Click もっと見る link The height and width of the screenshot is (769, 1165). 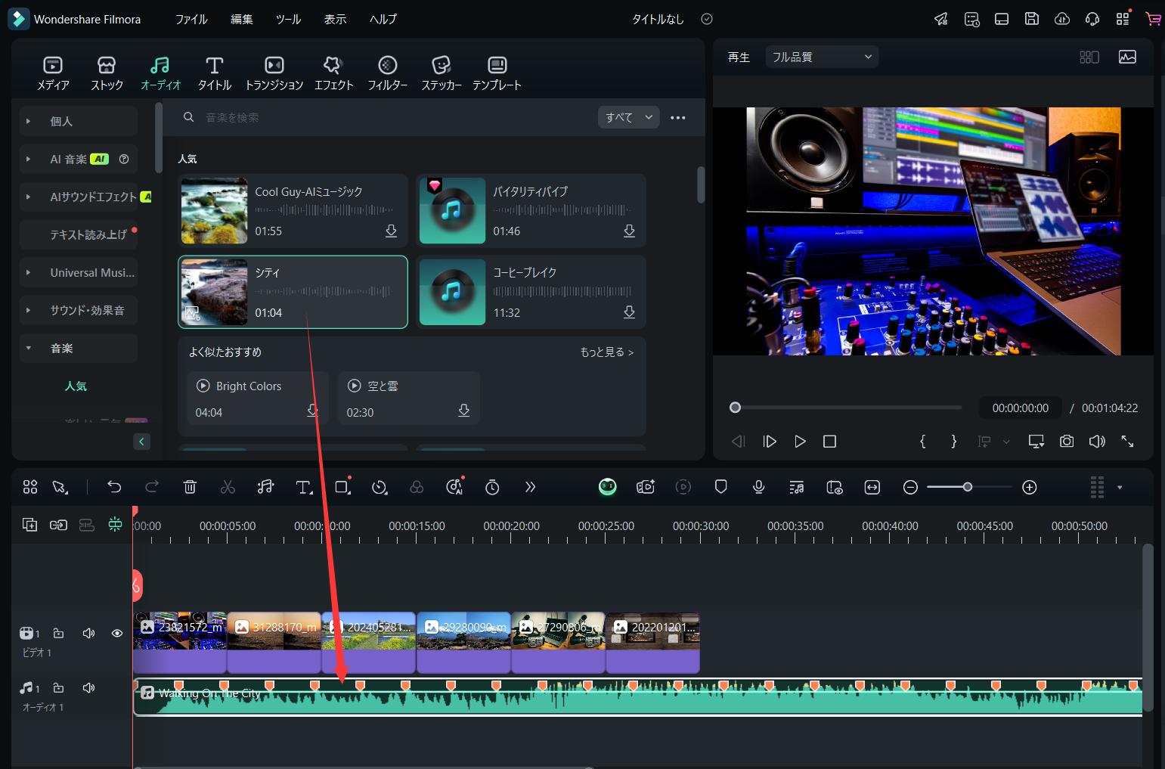(x=606, y=352)
